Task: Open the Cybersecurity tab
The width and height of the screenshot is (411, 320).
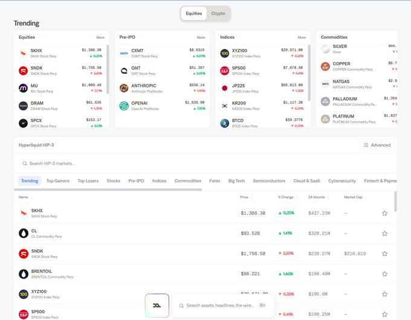Action: point(342,181)
